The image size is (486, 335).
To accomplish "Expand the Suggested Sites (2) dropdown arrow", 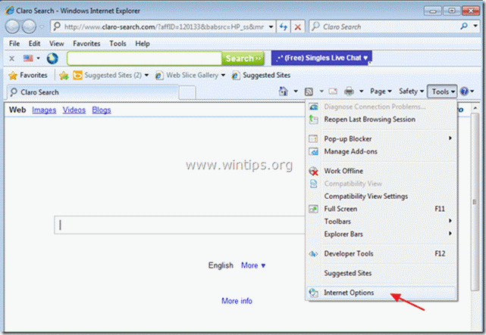I will point(146,75).
